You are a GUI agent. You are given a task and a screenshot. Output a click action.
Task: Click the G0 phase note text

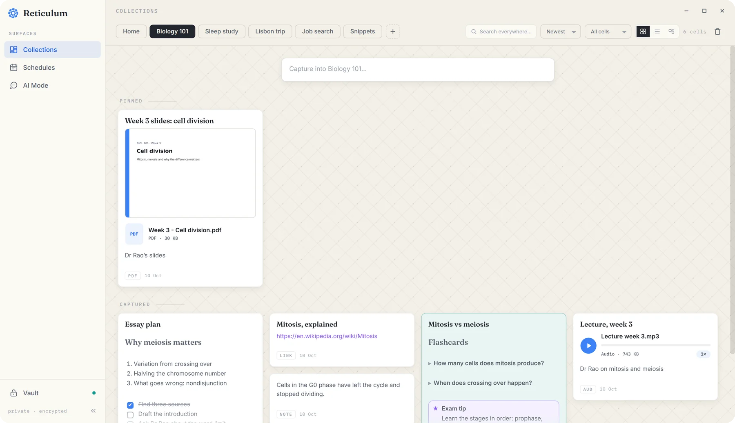pyautogui.click(x=338, y=390)
